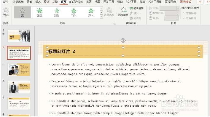Switch to the 形状格式 shape format tab

(x=186, y=2)
